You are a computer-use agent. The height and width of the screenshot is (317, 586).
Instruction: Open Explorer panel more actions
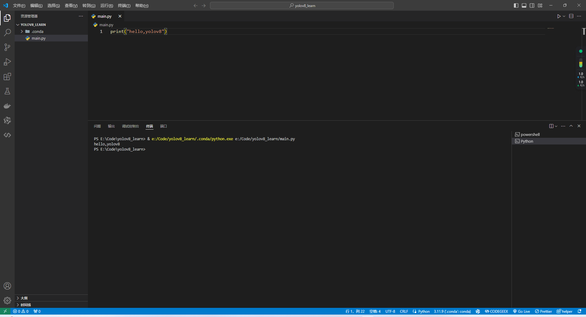[x=81, y=16]
